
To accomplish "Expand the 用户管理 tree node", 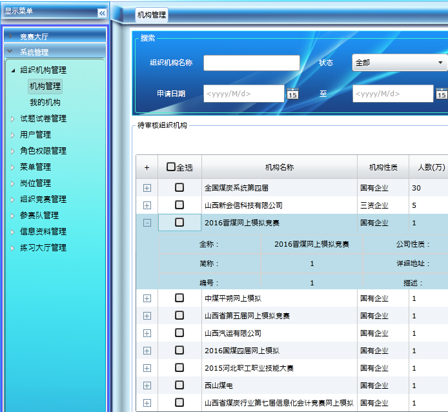I will point(13,135).
